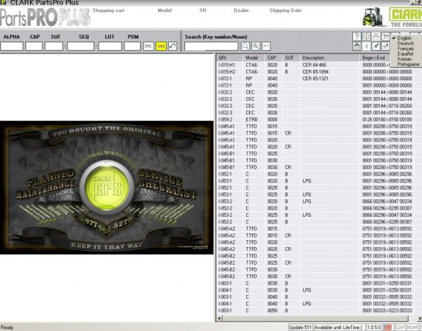The width and height of the screenshot is (422, 331).
Task: Choose Español from language menu
Action: tap(405, 54)
